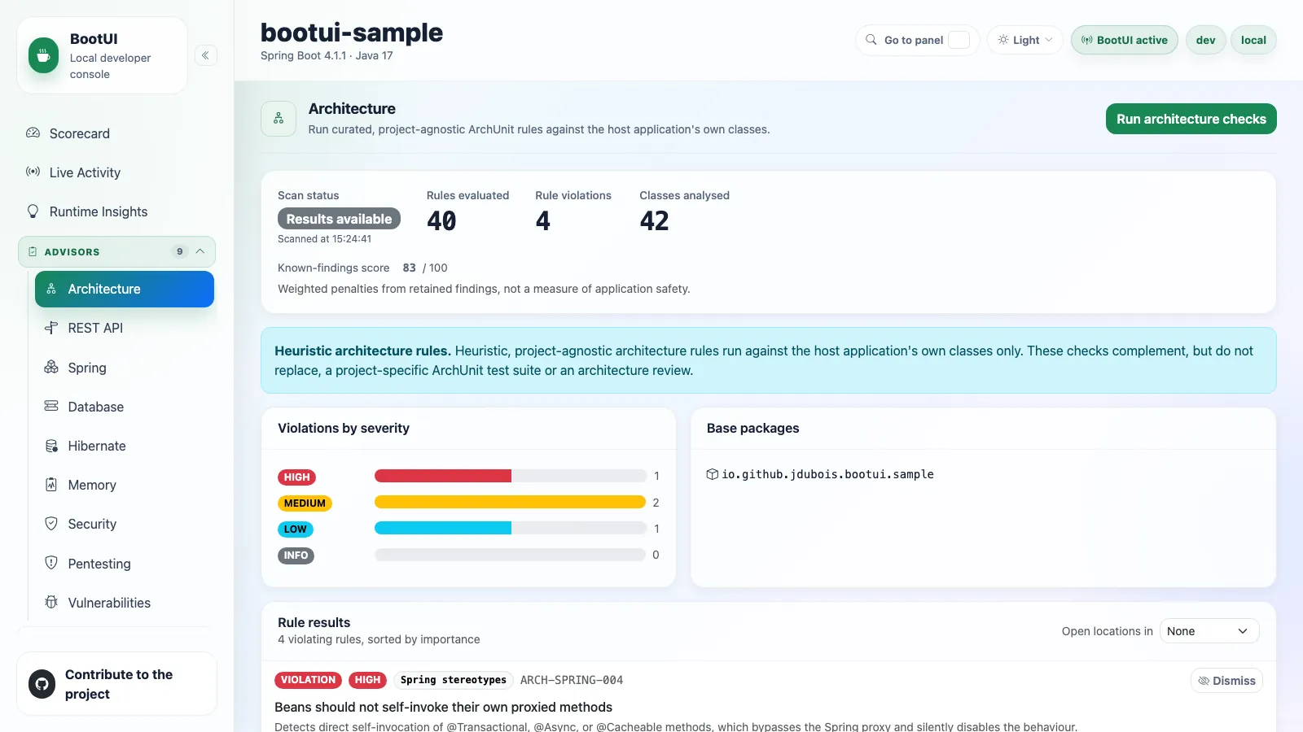The image size is (1303, 732).
Task: Click the blue LOW severity bar
Action: (x=443, y=528)
